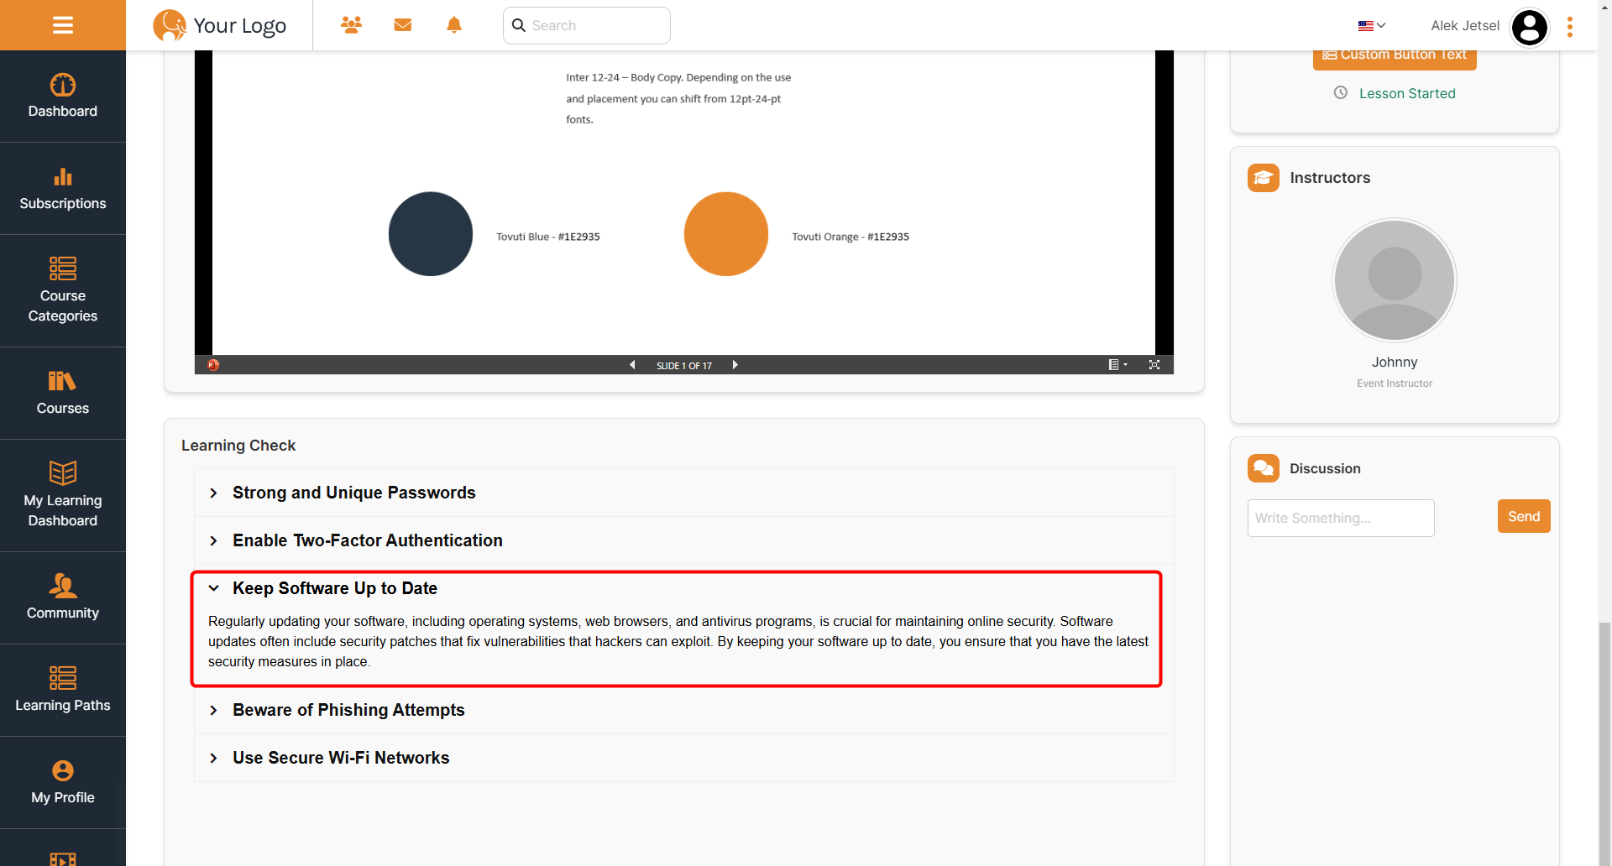Image resolution: width=1612 pixels, height=866 pixels.
Task: Open Learning Paths in sidebar
Action: tap(63, 691)
